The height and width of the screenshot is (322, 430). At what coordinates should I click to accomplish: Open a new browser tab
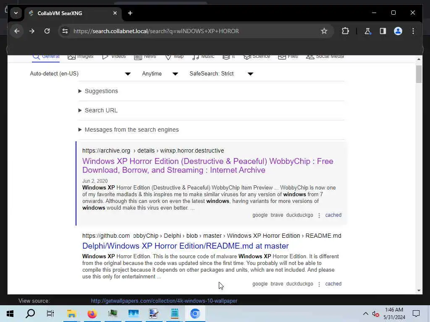click(x=130, y=13)
